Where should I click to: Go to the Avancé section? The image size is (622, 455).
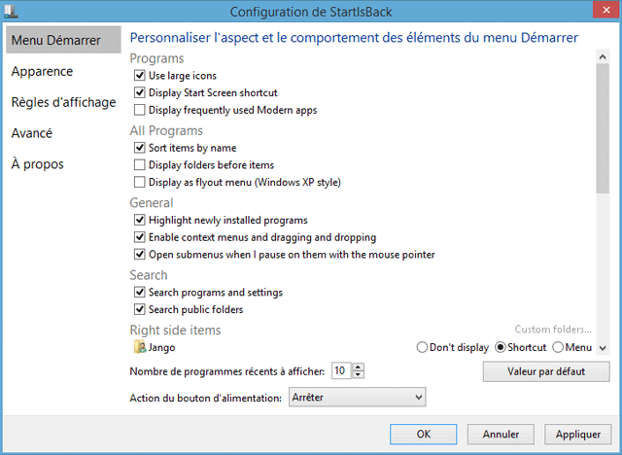[x=32, y=133]
